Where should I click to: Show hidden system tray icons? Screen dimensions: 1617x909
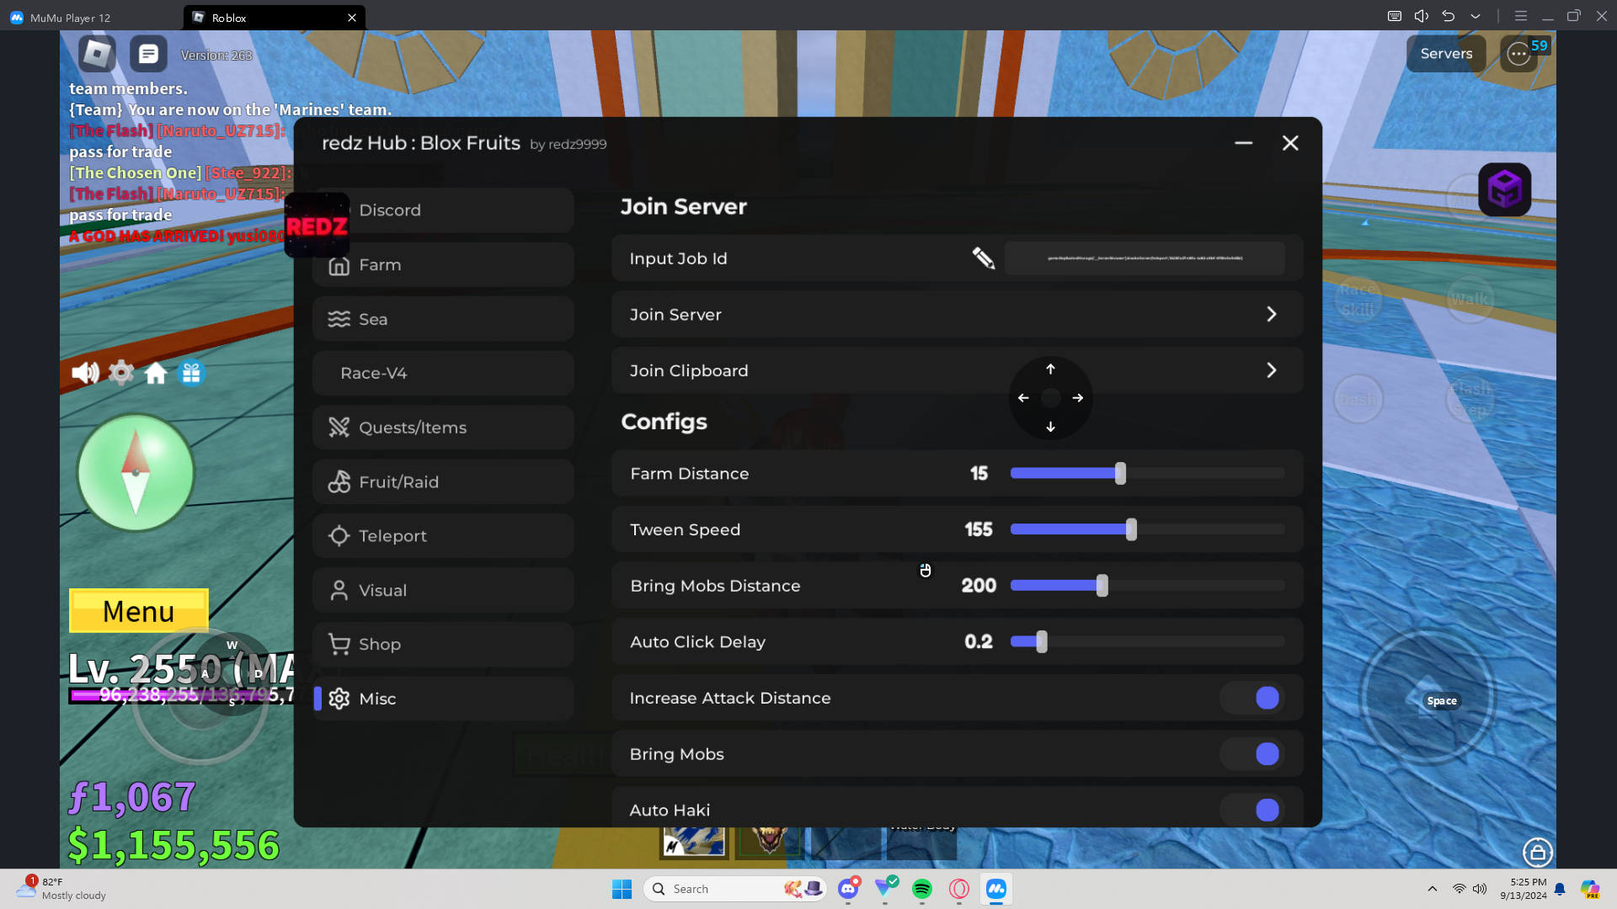point(1433,889)
